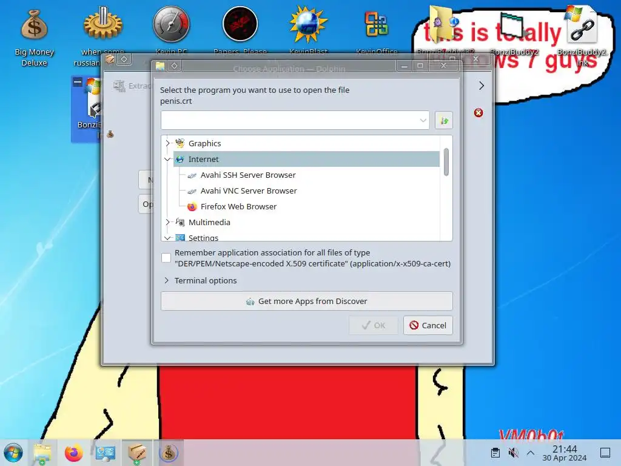This screenshot has width=621, height=466.
Task: Select the Internet tree row
Action: (306, 159)
